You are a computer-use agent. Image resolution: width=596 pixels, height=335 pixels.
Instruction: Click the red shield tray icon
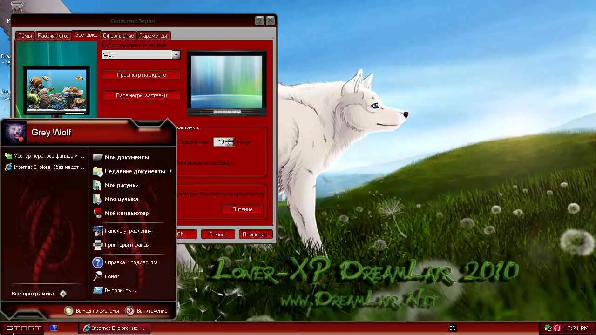(x=557, y=328)
